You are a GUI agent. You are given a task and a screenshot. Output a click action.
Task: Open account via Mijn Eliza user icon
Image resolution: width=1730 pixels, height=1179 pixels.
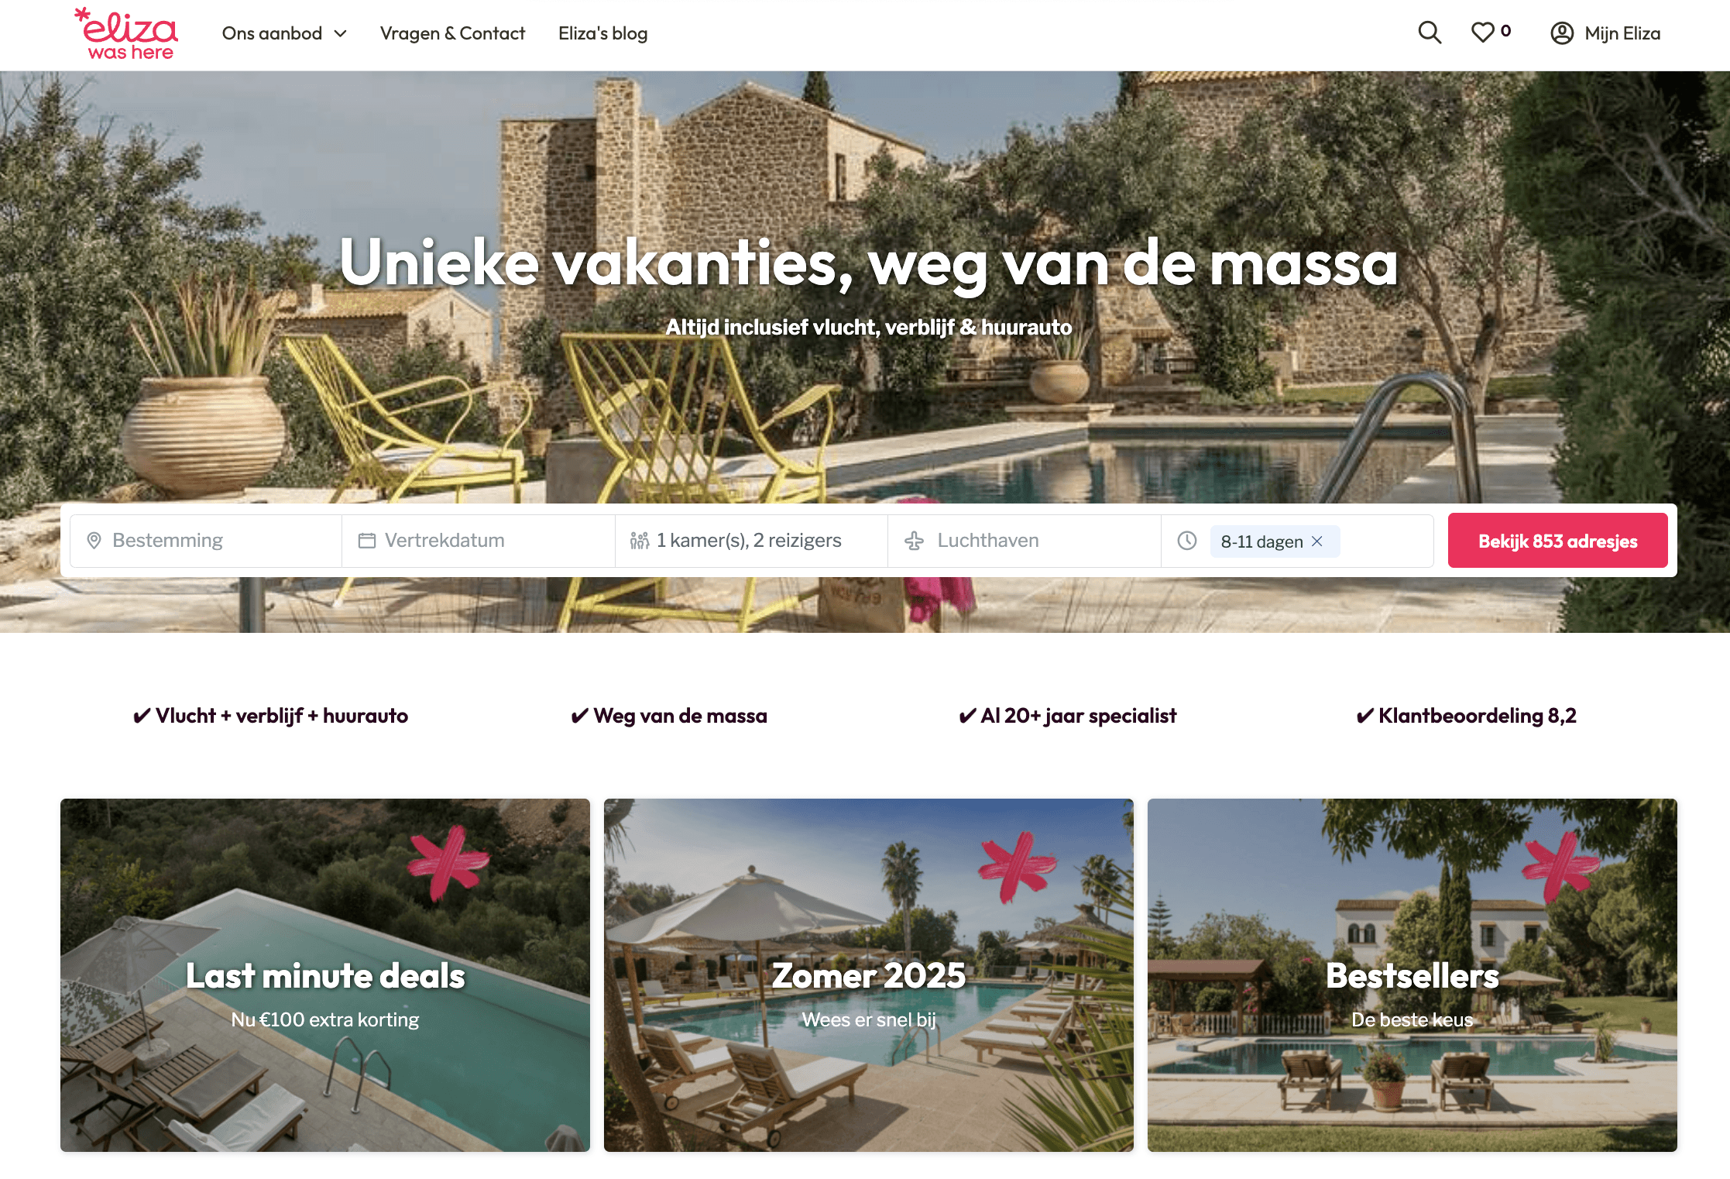pyautogui.click(x=1562, y=33)
